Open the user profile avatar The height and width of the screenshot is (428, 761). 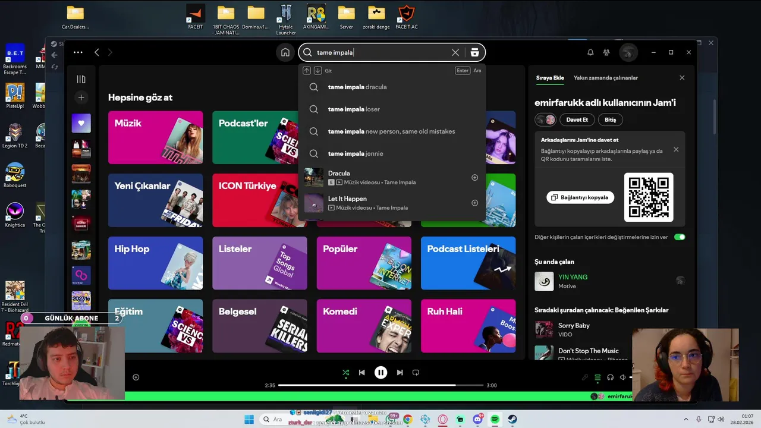[x=628, y=52]
